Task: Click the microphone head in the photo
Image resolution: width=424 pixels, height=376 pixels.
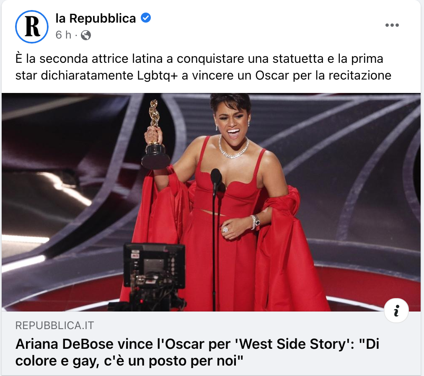Action: click(216, 178)
